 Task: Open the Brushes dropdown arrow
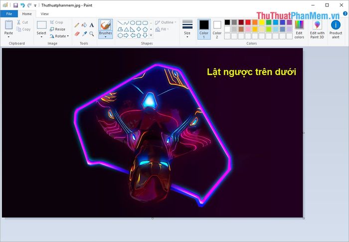(105, 36)
